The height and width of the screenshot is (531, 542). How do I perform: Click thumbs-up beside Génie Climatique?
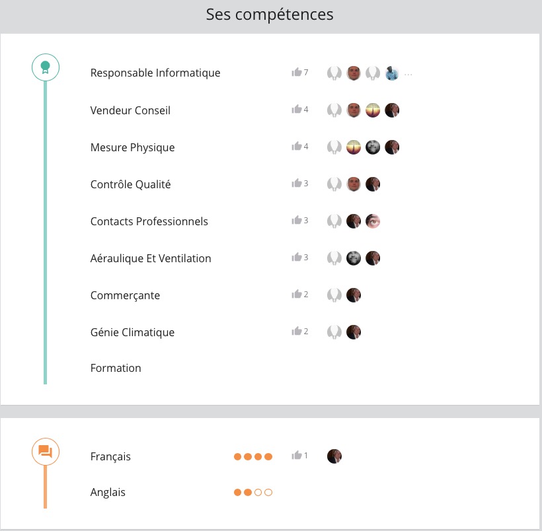296,332
